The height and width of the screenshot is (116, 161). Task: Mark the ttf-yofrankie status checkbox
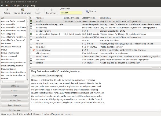31,56
